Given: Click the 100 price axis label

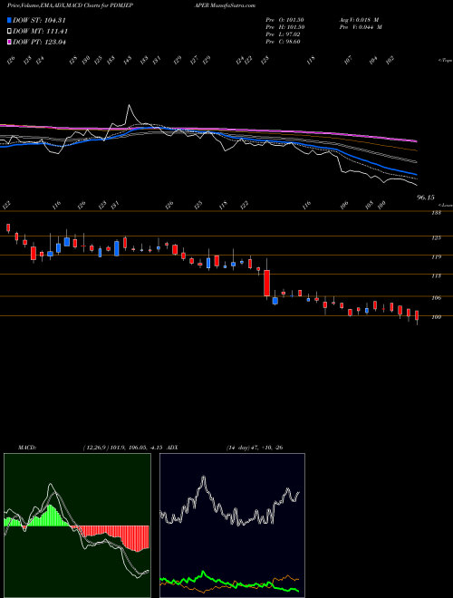Looking at the screenshot, I should [436, 317].
